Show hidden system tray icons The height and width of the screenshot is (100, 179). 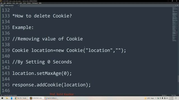[156, 98]
